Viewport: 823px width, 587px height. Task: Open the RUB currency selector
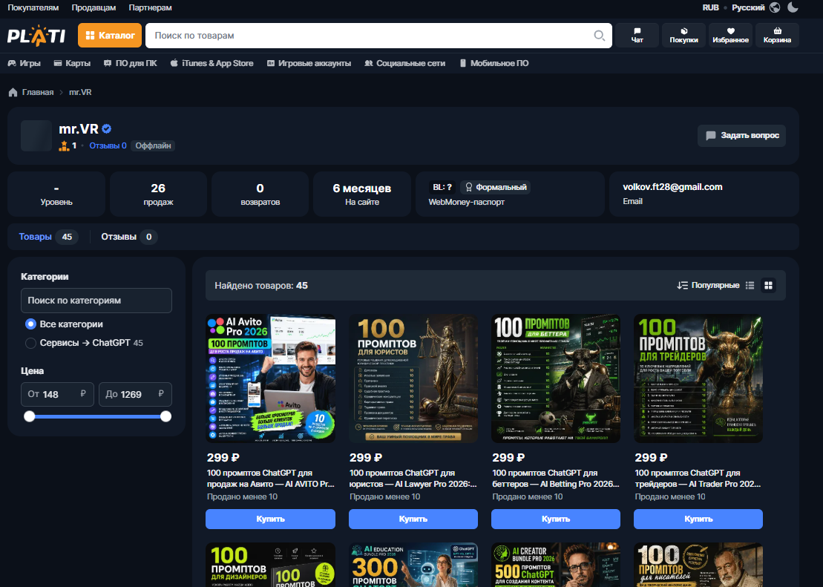[711, 7]
